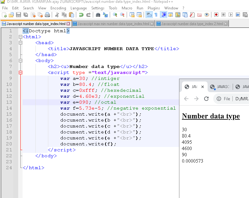The image size is (249, 198).
Task: Collapse the head fold marker on line 3
Action: (21, 43)
